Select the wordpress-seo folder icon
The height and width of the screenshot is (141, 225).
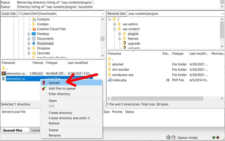click(110, 75)
